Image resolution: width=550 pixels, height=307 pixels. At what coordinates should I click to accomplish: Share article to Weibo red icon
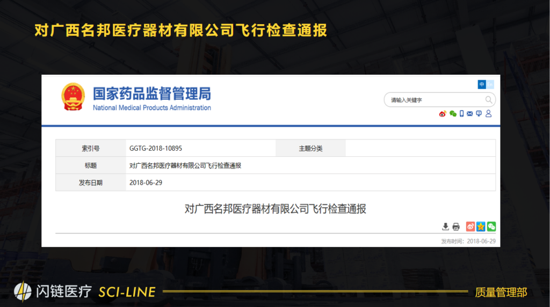[x=471, y=226]
